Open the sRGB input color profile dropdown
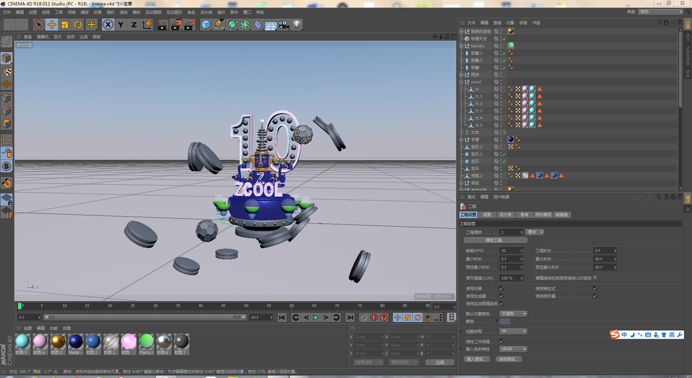 click(513, 349)
